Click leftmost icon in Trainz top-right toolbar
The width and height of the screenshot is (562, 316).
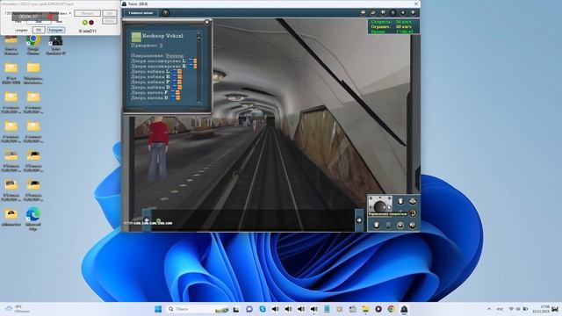point(363,13)
